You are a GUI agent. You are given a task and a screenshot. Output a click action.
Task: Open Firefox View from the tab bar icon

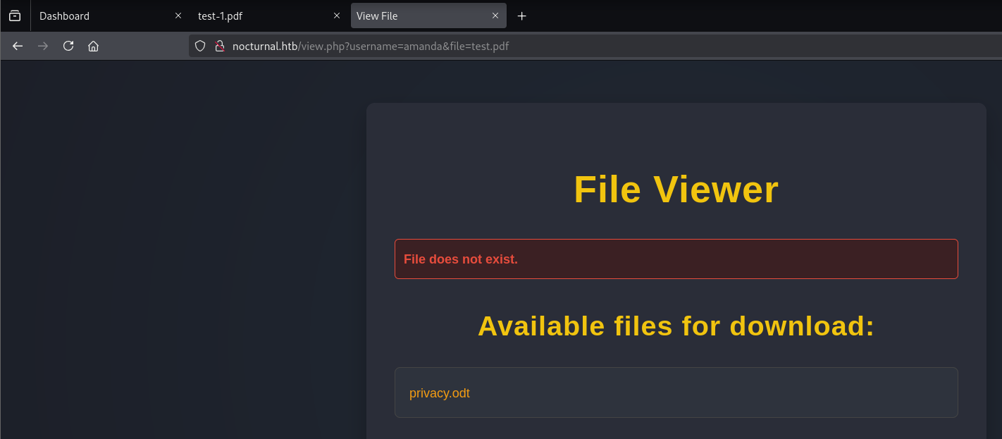pyautogui.click(x=15, y=16)
